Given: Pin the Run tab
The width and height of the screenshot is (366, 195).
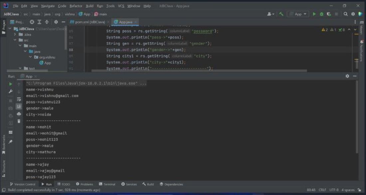Looking at the screenshot, I should coord(11,142).
